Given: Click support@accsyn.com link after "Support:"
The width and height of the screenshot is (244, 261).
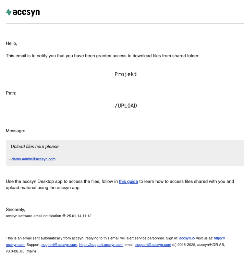Looking at the screenshot, I should point(59,245).
